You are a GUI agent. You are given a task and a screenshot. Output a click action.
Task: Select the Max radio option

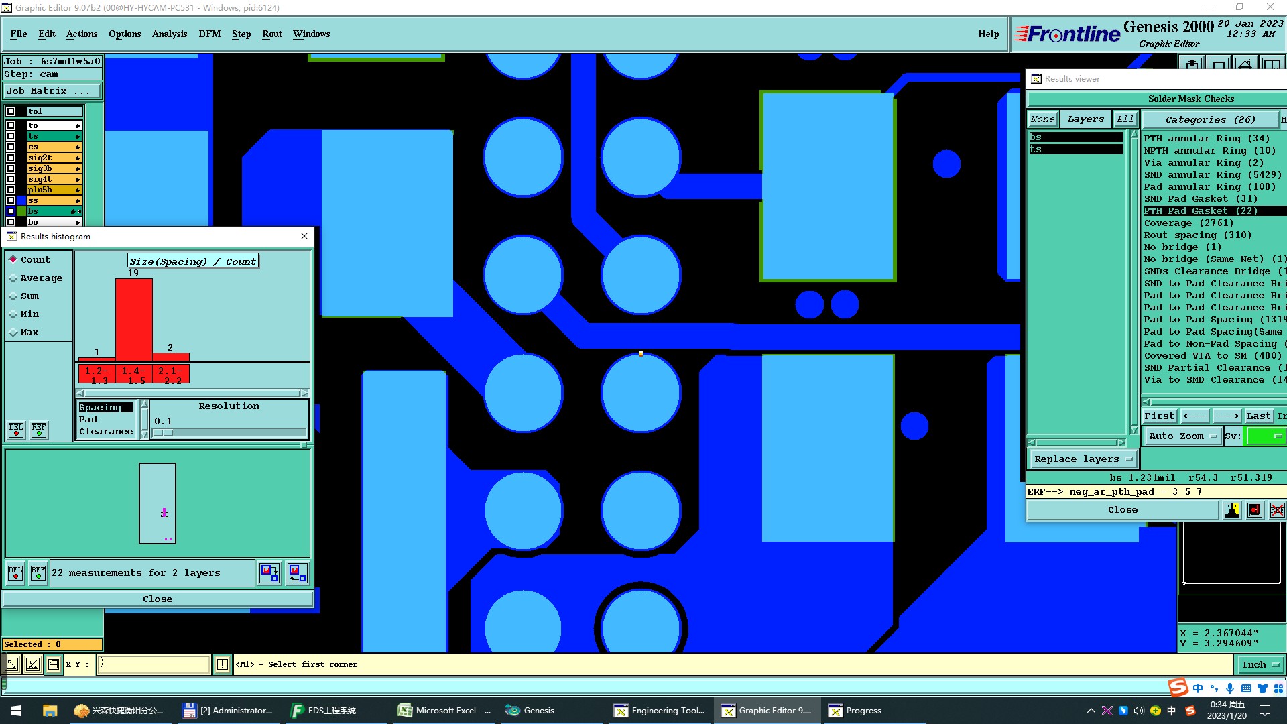pos(13,333)
